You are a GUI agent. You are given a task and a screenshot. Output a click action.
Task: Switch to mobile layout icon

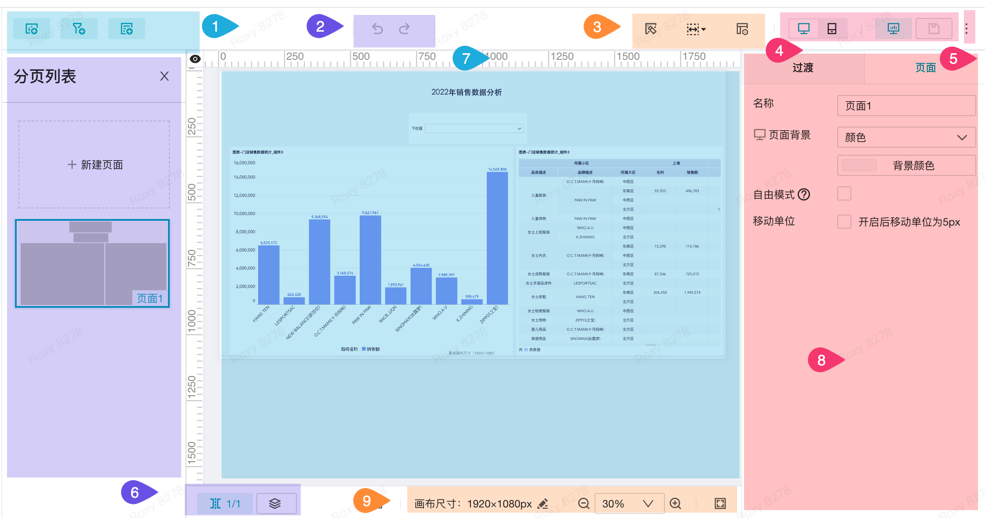832,29
